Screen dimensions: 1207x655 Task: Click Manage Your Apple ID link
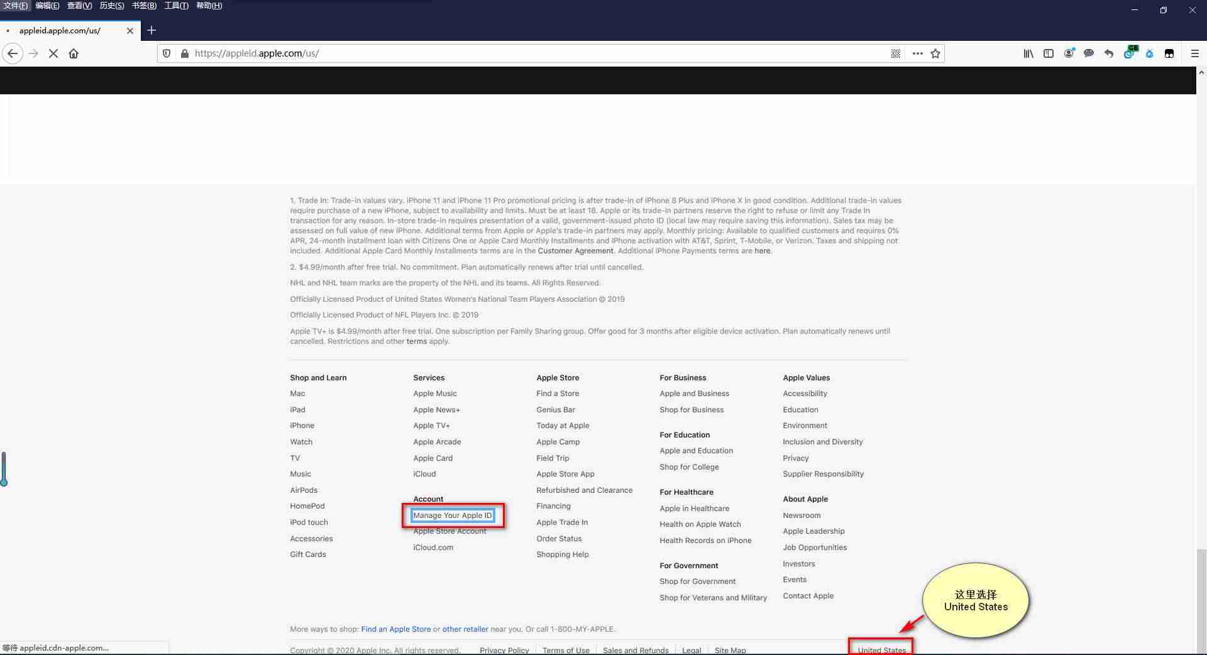[x=453, y=515]
